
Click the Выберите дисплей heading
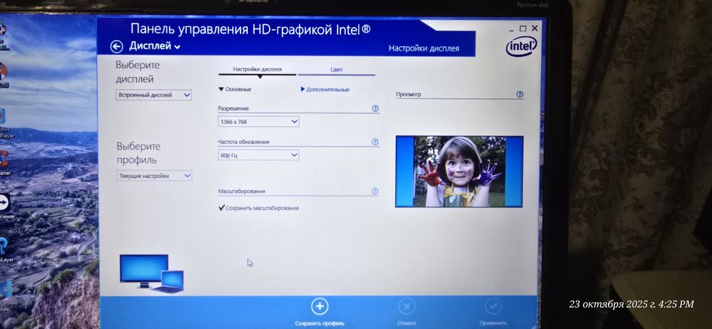tap(138, 72)
